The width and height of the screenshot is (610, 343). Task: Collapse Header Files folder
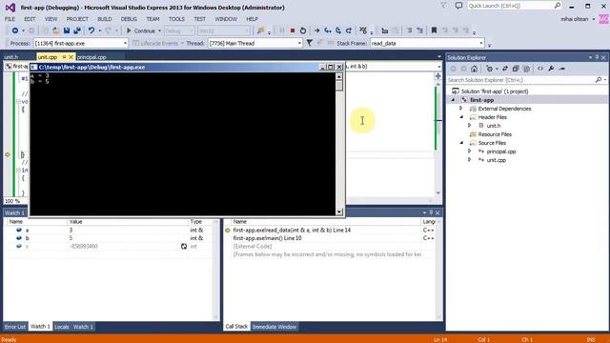(461, 117)
